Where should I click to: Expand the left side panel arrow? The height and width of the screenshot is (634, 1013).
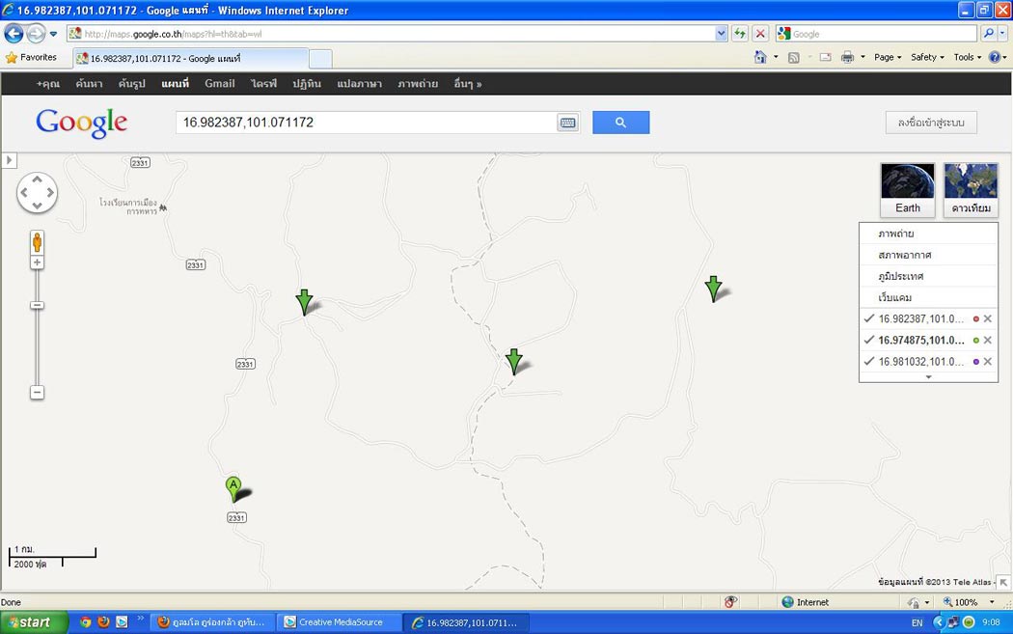[x=9, y=160]
